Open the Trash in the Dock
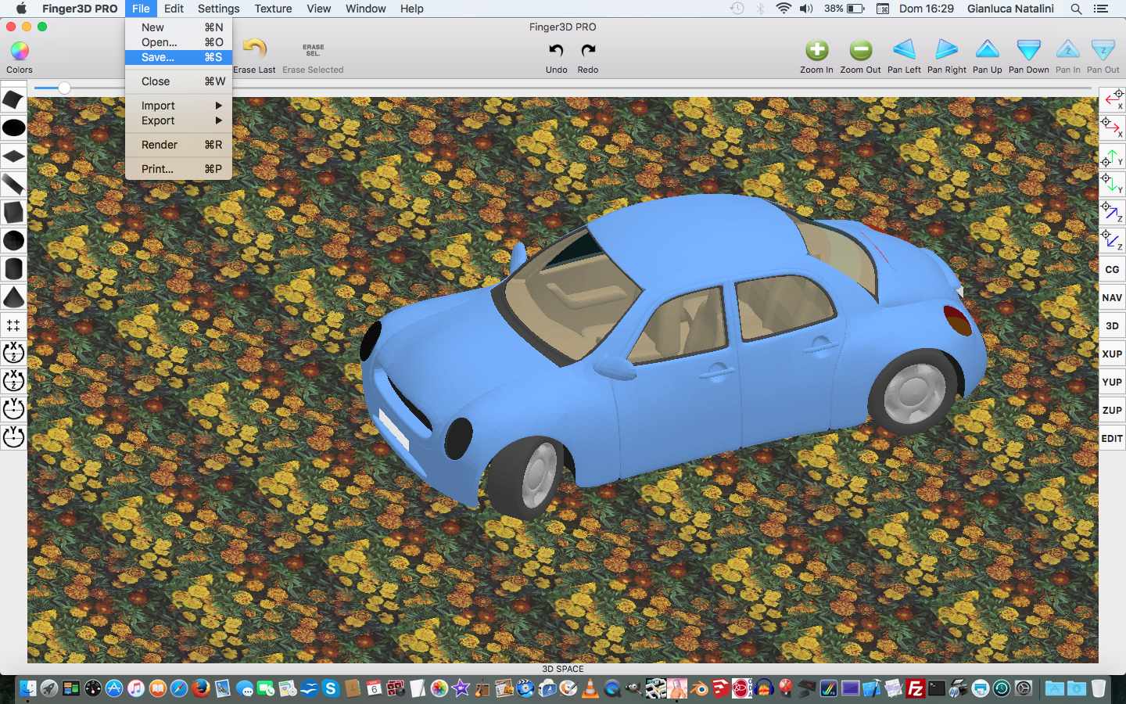The width and height of the screenshot is (1126, 704). [1099, 688]
